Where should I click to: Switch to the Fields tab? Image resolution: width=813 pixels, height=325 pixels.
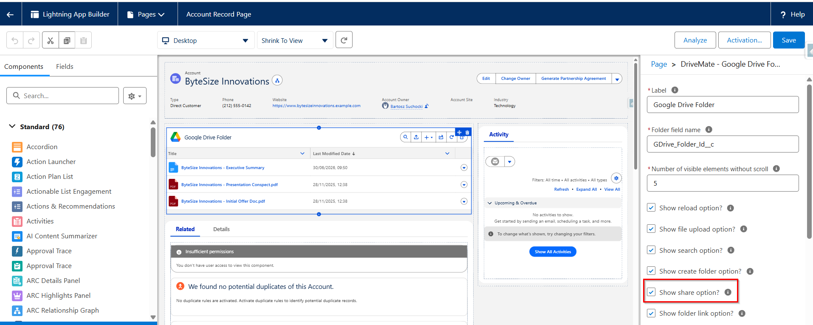pyautogui.click(x=65, y=67)
